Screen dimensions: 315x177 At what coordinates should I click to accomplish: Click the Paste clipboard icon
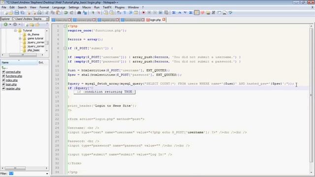pos(58,13)
